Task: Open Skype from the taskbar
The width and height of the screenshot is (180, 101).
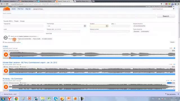Action: pos(56,98)
